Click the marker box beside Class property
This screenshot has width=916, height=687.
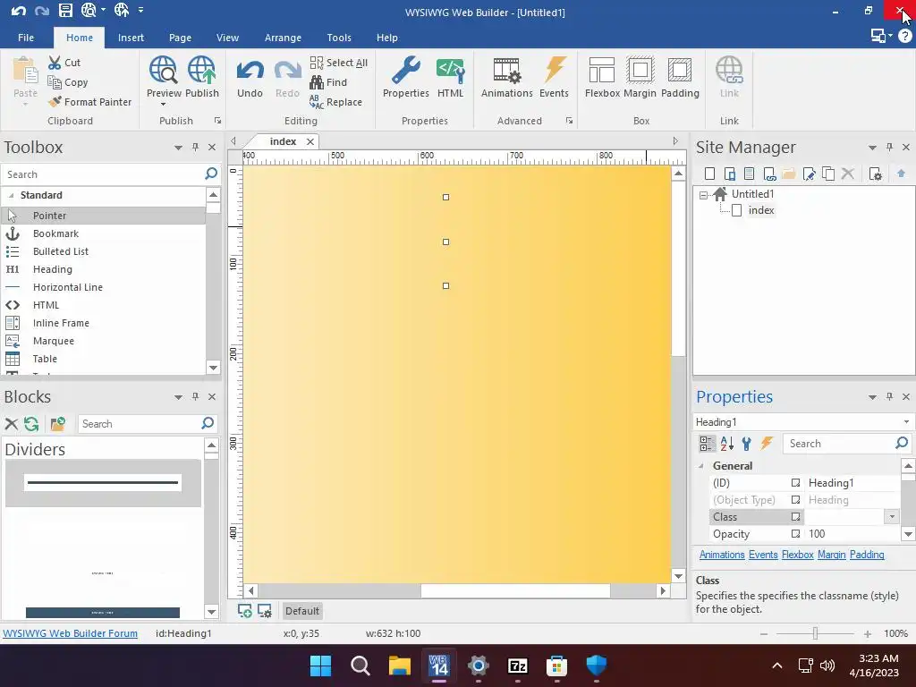pos(795,516)
